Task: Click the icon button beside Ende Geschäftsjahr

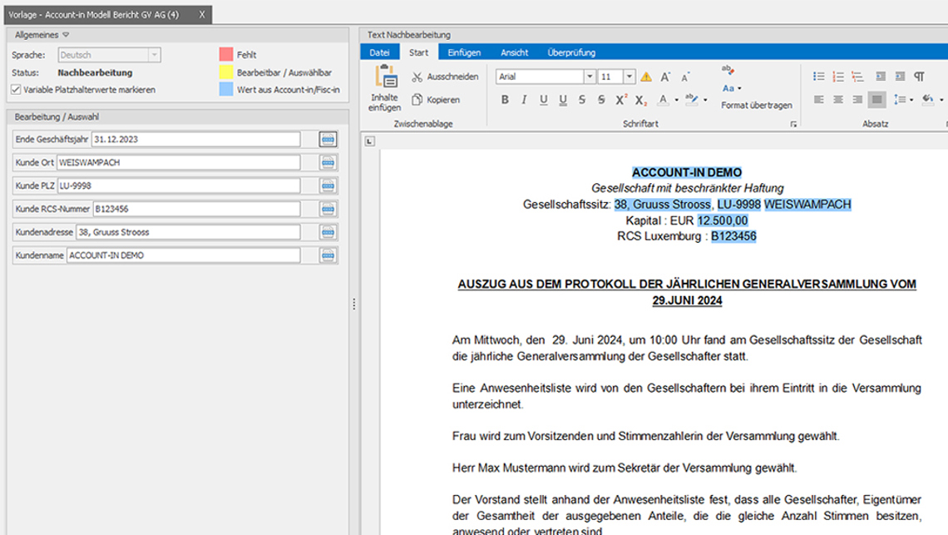Action: click(x=328, y=139)
